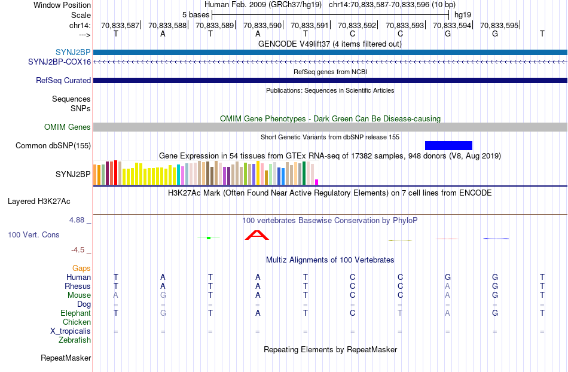Screen dimensions: 568x372
Task: Select the 'Rhesus' species row label
Action: tap(78, 286)
